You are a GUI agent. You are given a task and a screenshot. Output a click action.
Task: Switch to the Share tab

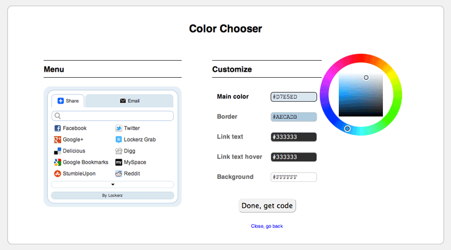pos(68,101)
